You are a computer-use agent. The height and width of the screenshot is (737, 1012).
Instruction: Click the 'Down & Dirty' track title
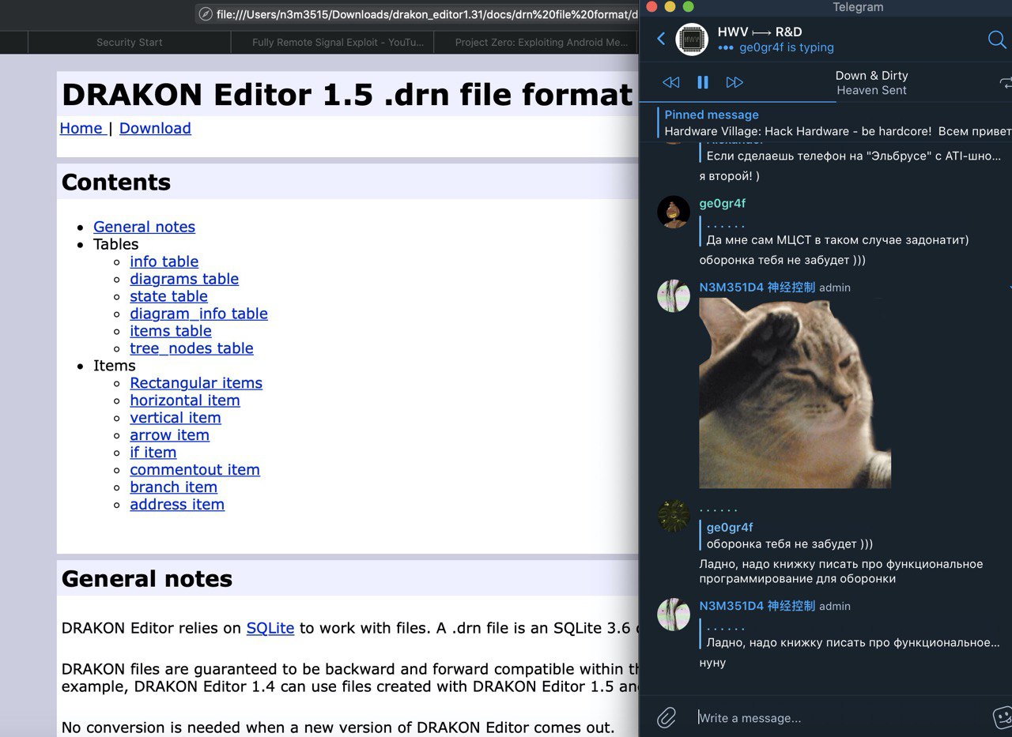click(x=871, y=76)
